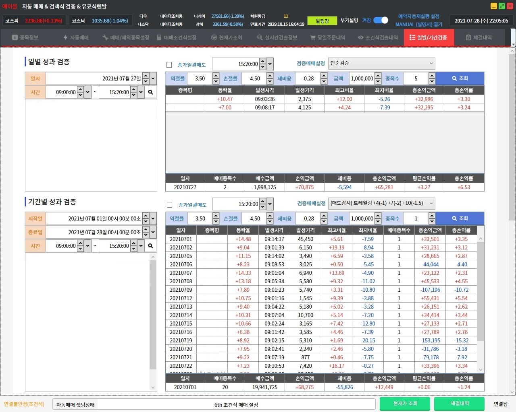The height and width of the screenshot is (412, 516).
Task: Click the eye icon for 조건식검출내역
Action: pos(360,37)
